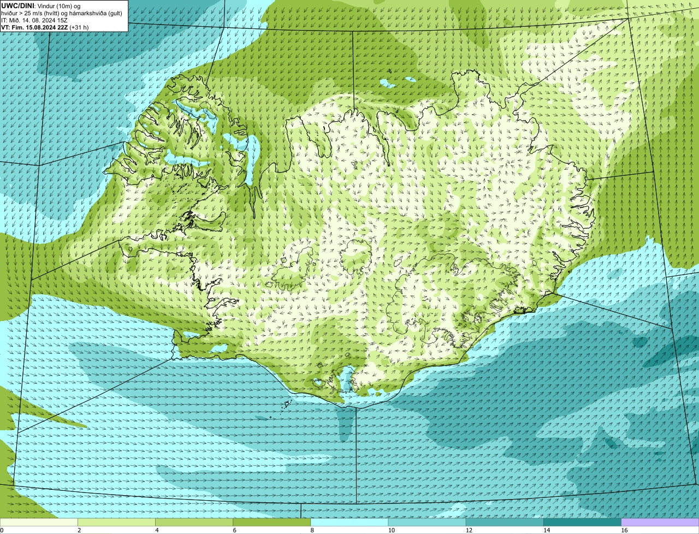Click the legend scale label "10"

[x=392, y=530]
